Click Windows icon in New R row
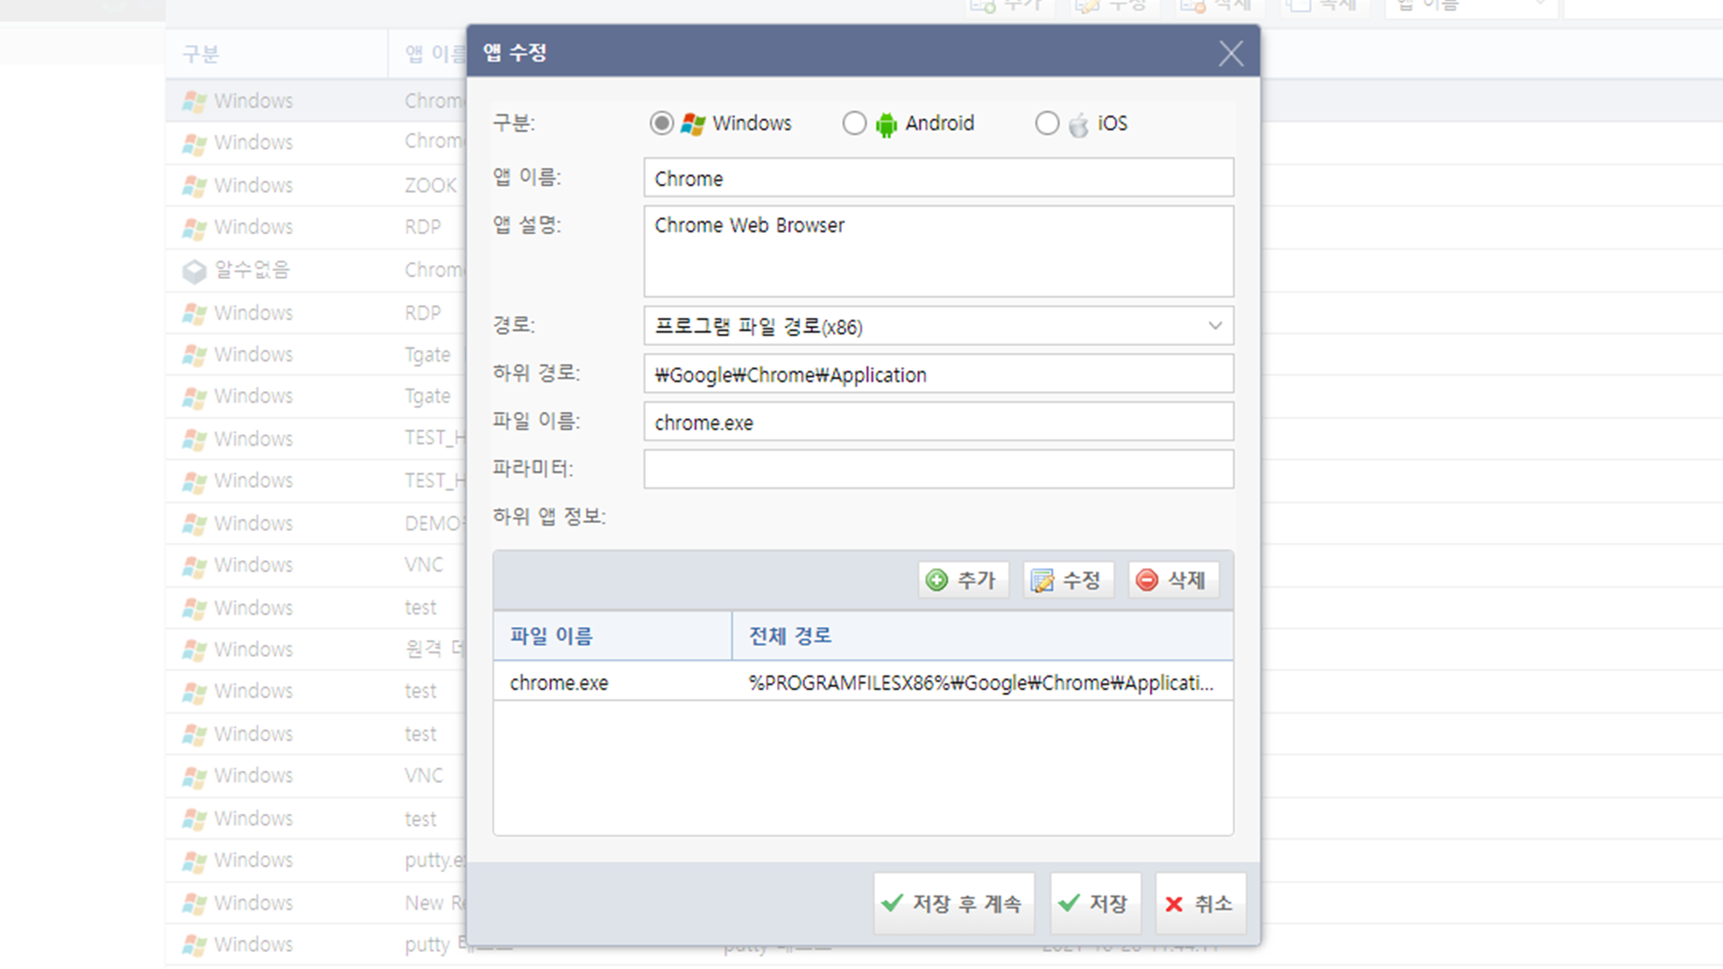This screenshot has width=1723, height=969. 194,904
